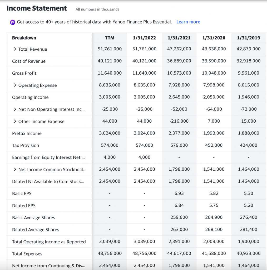Click the 1,946,000 operating income value
The height and width of the screenshot is (270, 267).
[249, 97]
